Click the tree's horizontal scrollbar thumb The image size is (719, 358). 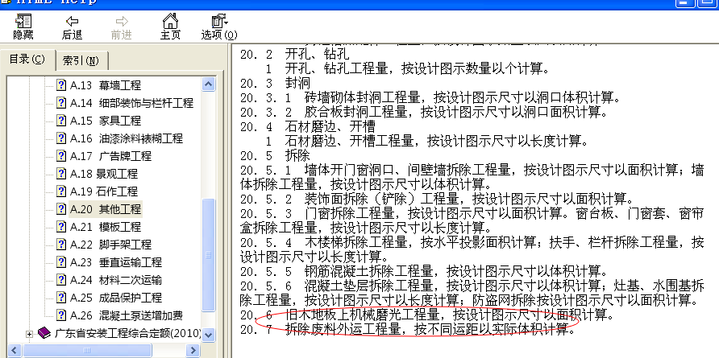[87, 351]
